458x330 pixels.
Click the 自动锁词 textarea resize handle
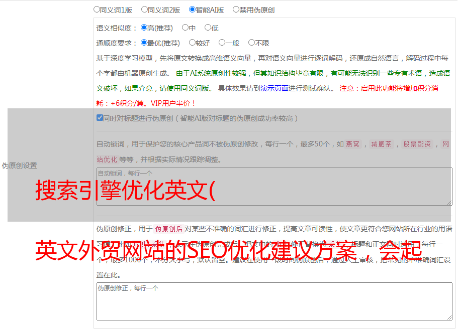pos(449,203)
